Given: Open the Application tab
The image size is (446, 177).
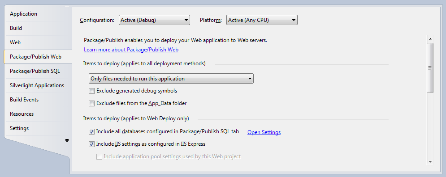Looking at the screenshot, I should (x=38, y=14).
